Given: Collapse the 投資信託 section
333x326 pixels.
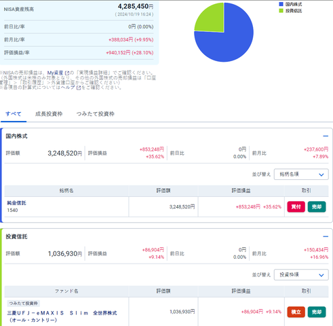Looking at the screenshot, I should (x=326, y=236).
